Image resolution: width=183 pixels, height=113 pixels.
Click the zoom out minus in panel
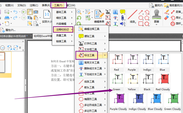pos(2,48)
